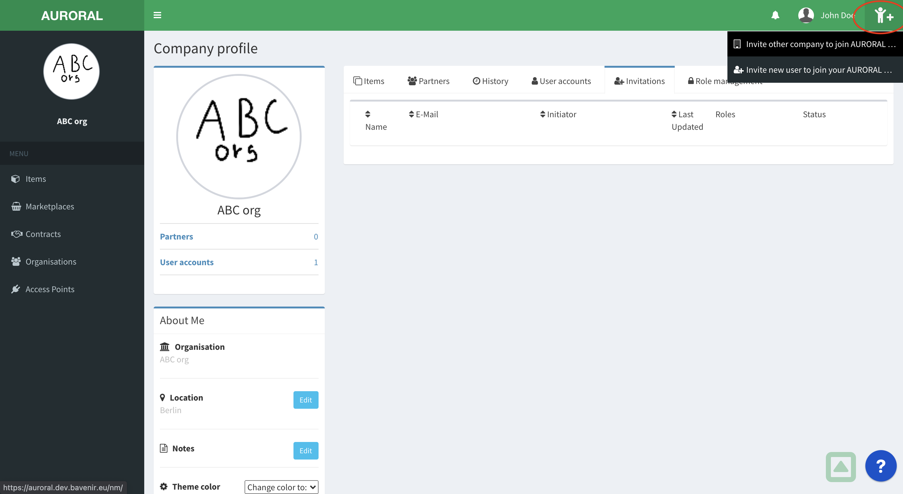
Task: Switch to the User accounts tab
Action: [x=561, y=81]
